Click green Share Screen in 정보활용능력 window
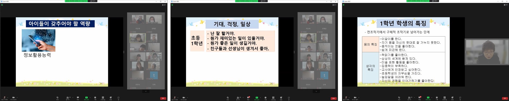509x101 pixels. tap(86, 98)
